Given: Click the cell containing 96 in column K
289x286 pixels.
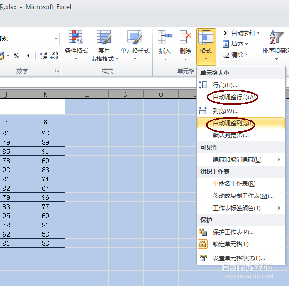Looking at the screenshot, I should pos(46,197).
